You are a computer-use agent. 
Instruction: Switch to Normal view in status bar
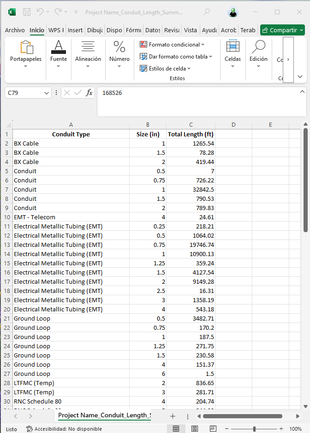point(176,429)
